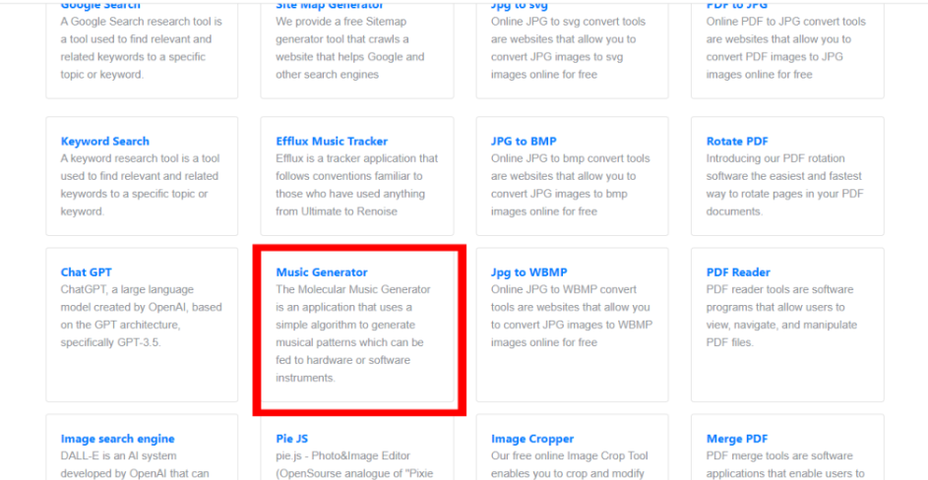Click the PDF reader tools description text
This screenshot has height=480, width=928.
pyautogui.click(x=780, y=316)
